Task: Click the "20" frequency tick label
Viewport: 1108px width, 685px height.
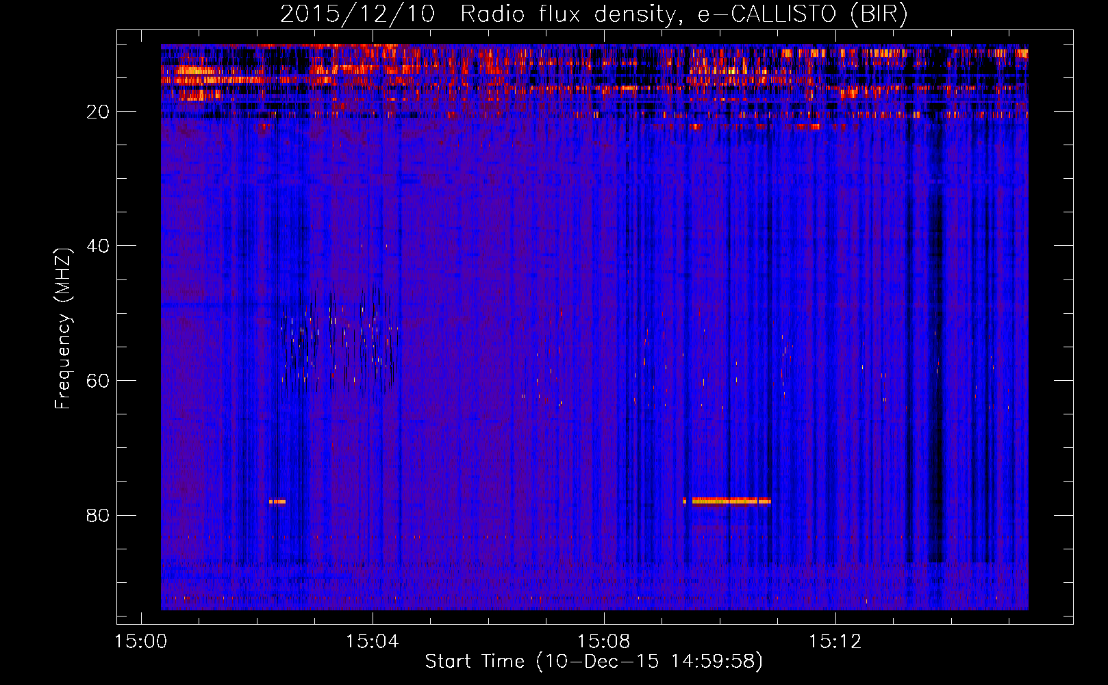Action: click(x=99, y=112)
